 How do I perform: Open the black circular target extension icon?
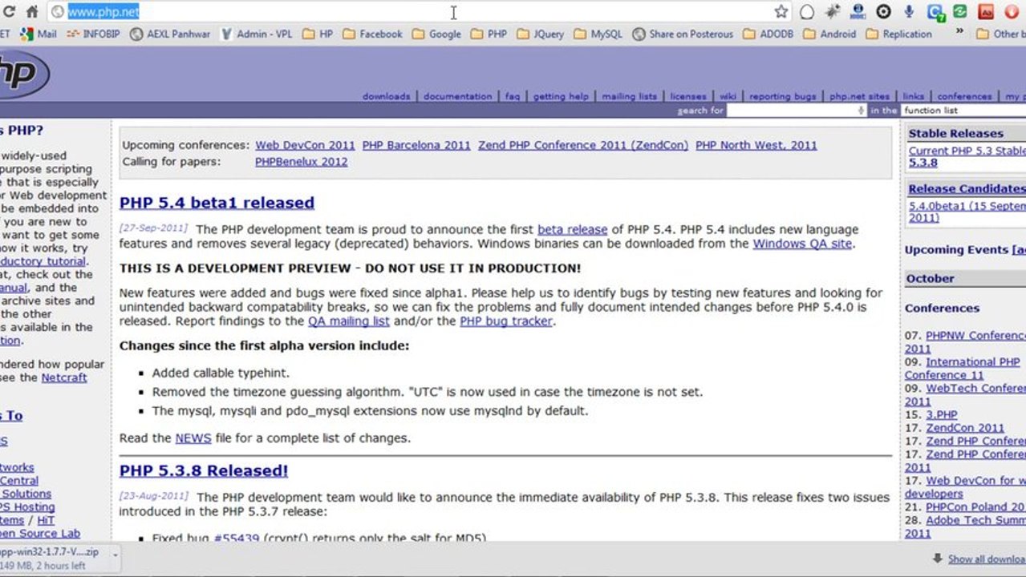coord(883,11)
